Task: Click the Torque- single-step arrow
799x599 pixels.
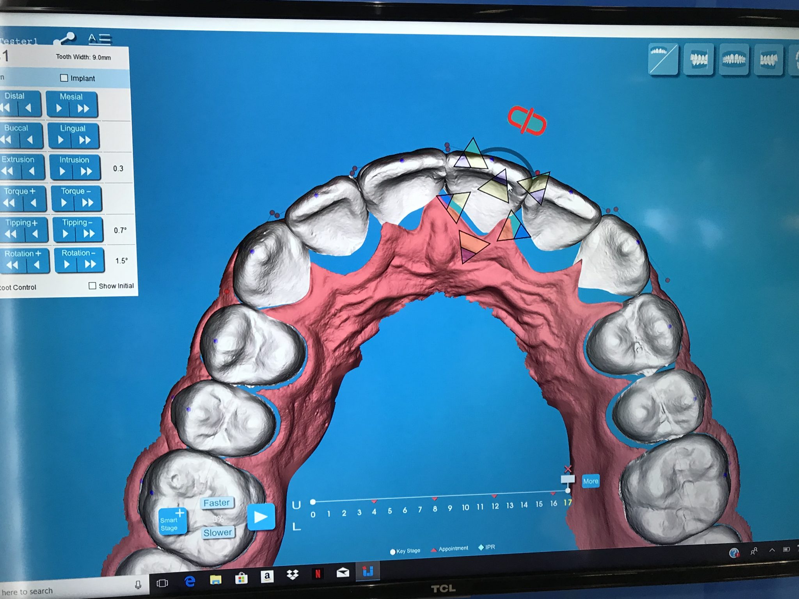Action: pyautogui.click(x=64, y=203)
